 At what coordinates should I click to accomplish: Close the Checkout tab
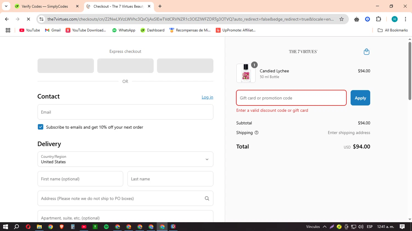click(x=149, y=6)
